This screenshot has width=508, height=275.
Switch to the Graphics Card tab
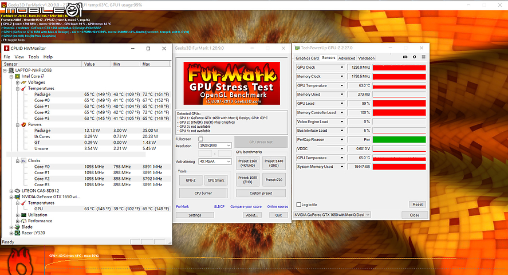(307, 58)
